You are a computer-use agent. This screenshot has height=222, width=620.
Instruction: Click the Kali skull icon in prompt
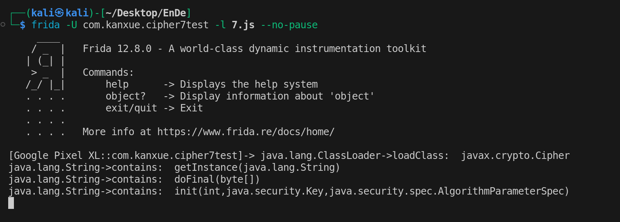point(60,13)
